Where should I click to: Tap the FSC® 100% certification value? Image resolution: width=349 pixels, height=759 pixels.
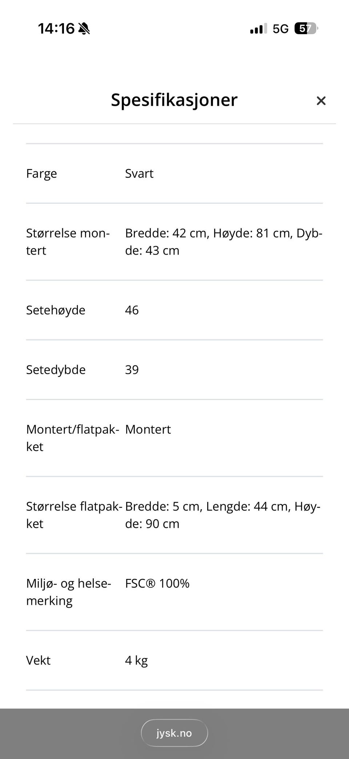tap(157, 583)
